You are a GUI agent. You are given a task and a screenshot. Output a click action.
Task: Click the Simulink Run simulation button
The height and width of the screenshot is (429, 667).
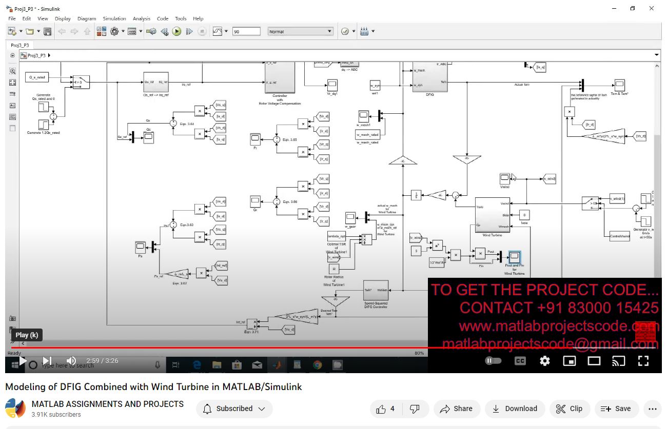click(x=176, y=32)
